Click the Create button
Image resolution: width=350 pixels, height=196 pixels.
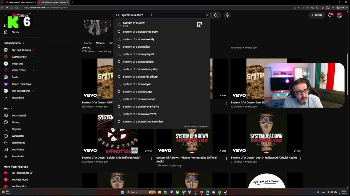(x=317, y=15)
